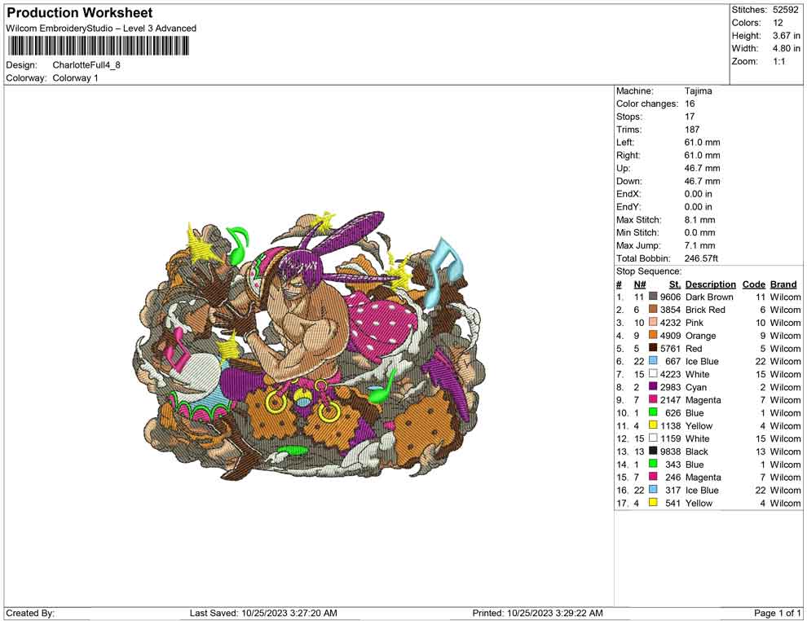Click the Cyan description text

696,387
